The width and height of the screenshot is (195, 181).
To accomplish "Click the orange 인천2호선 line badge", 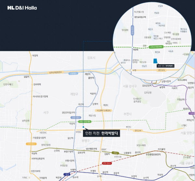I will coord(31,144).
